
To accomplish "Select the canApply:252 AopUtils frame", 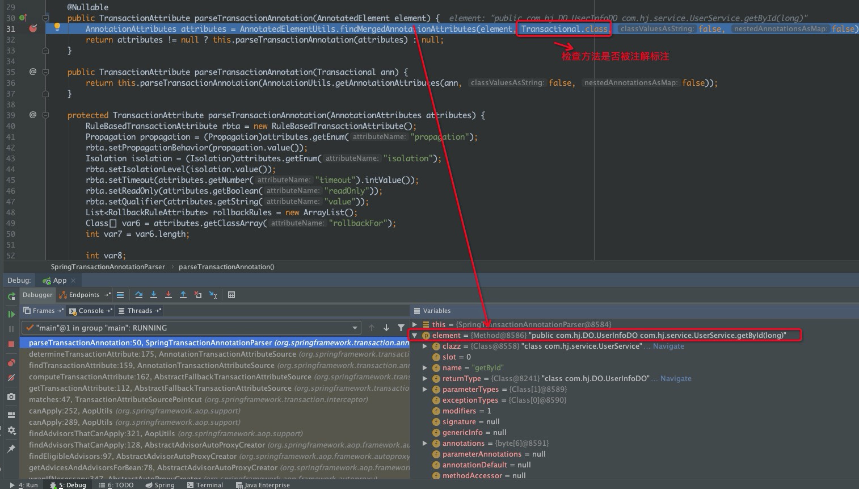I will pos(214,411).
